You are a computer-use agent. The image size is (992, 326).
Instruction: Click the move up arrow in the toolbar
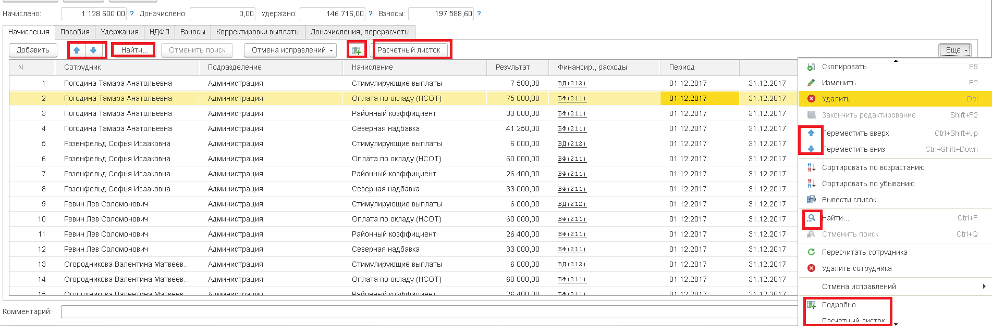tap(77, 50)
